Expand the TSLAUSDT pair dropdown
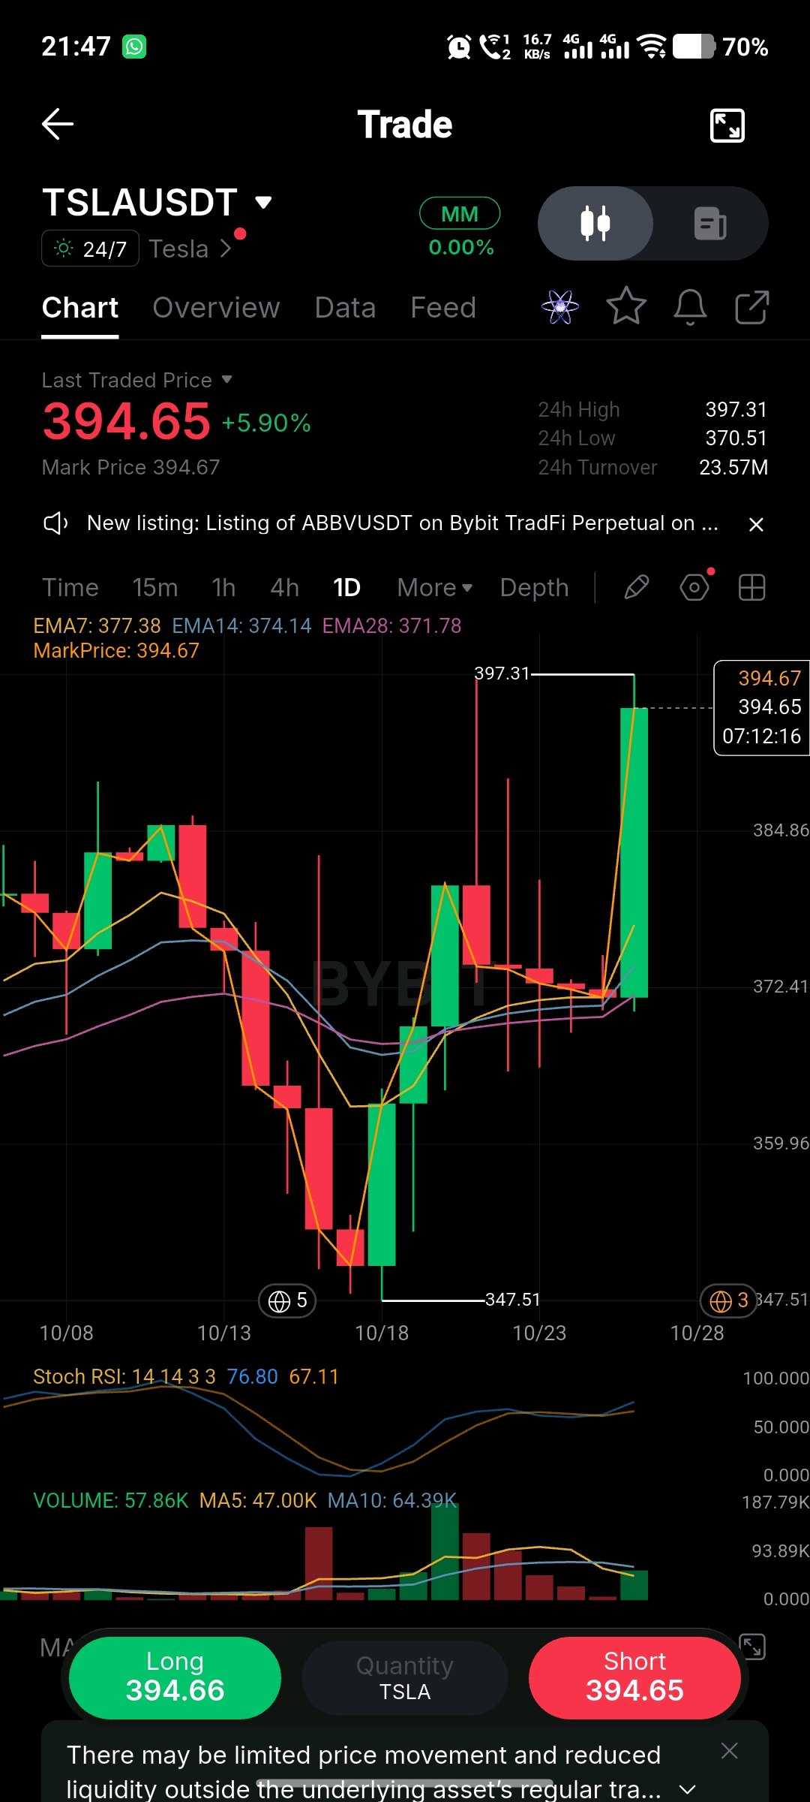 tap(263, 202)
